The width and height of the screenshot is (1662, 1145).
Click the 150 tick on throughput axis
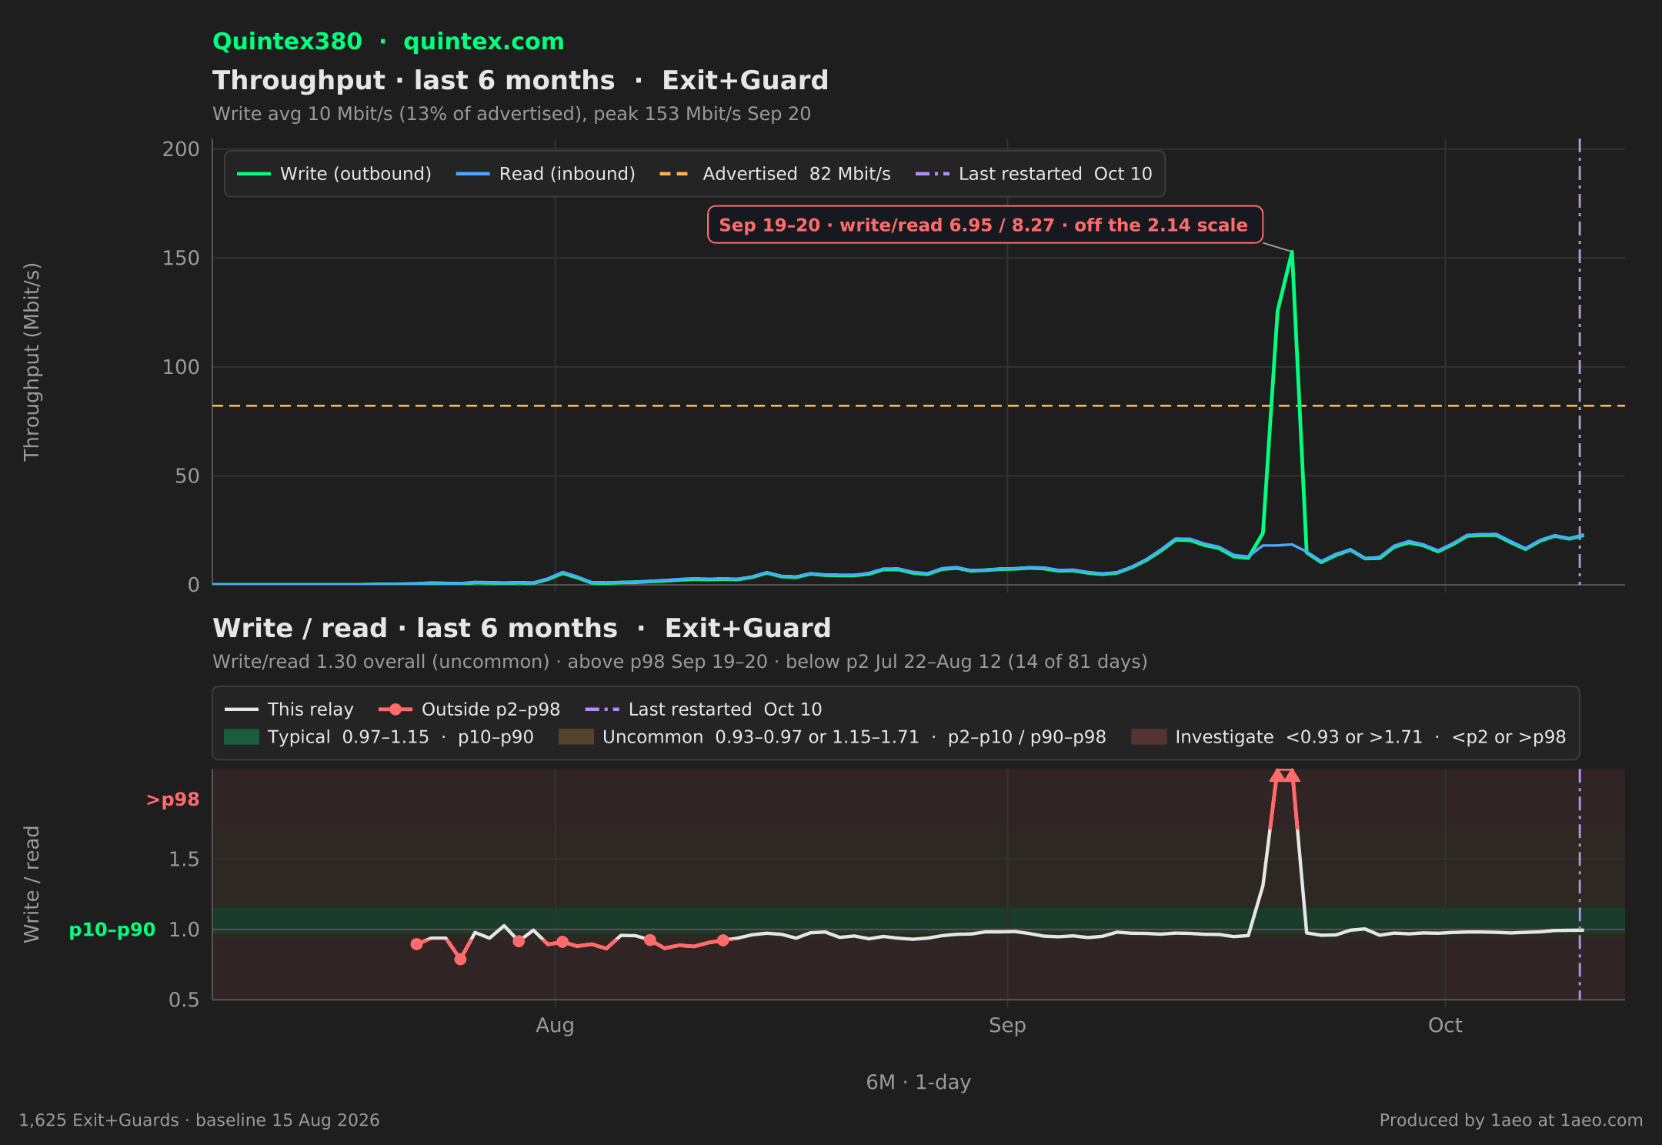(x=181, y=258)
